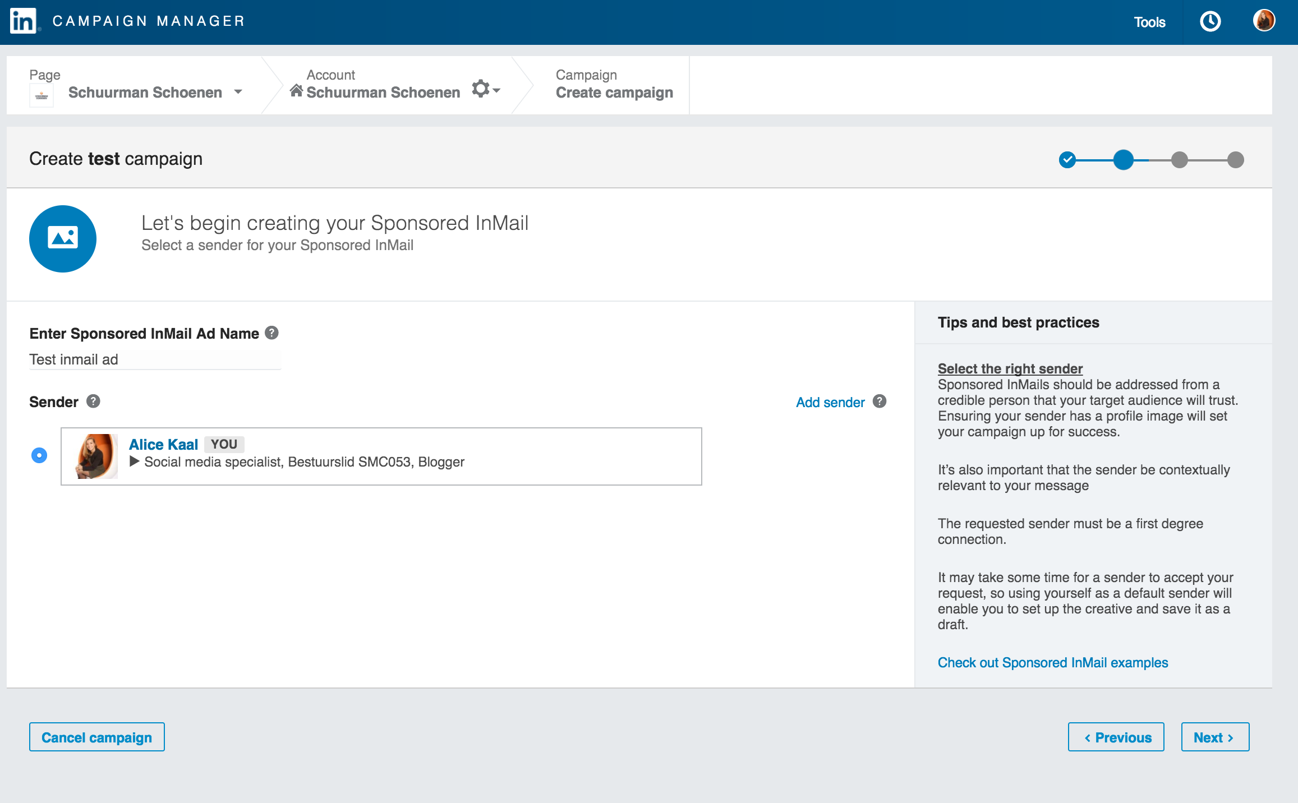Click the Schuurman Schoenen page logo thumbnail
The height and width of the screenshot is (803, 1298).
(42, 95)
